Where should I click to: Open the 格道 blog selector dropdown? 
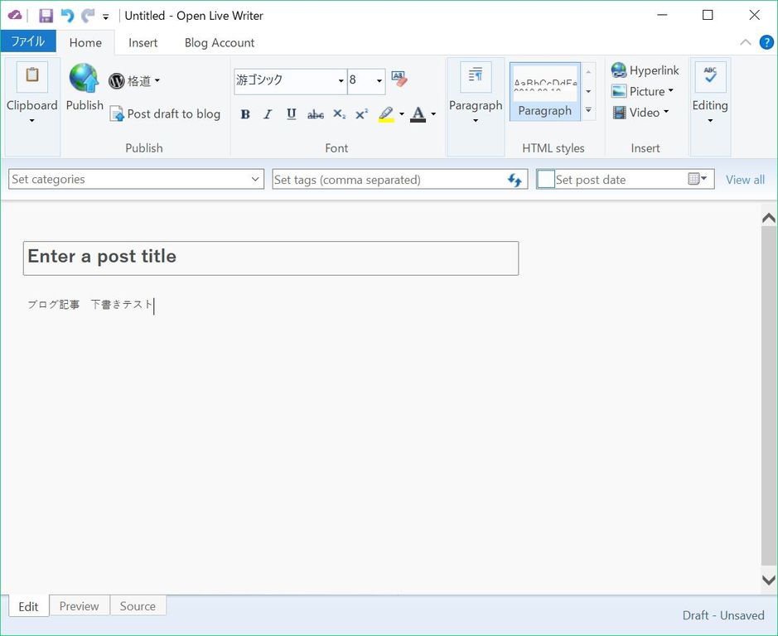pyautogui.click(x=134, y=80)
